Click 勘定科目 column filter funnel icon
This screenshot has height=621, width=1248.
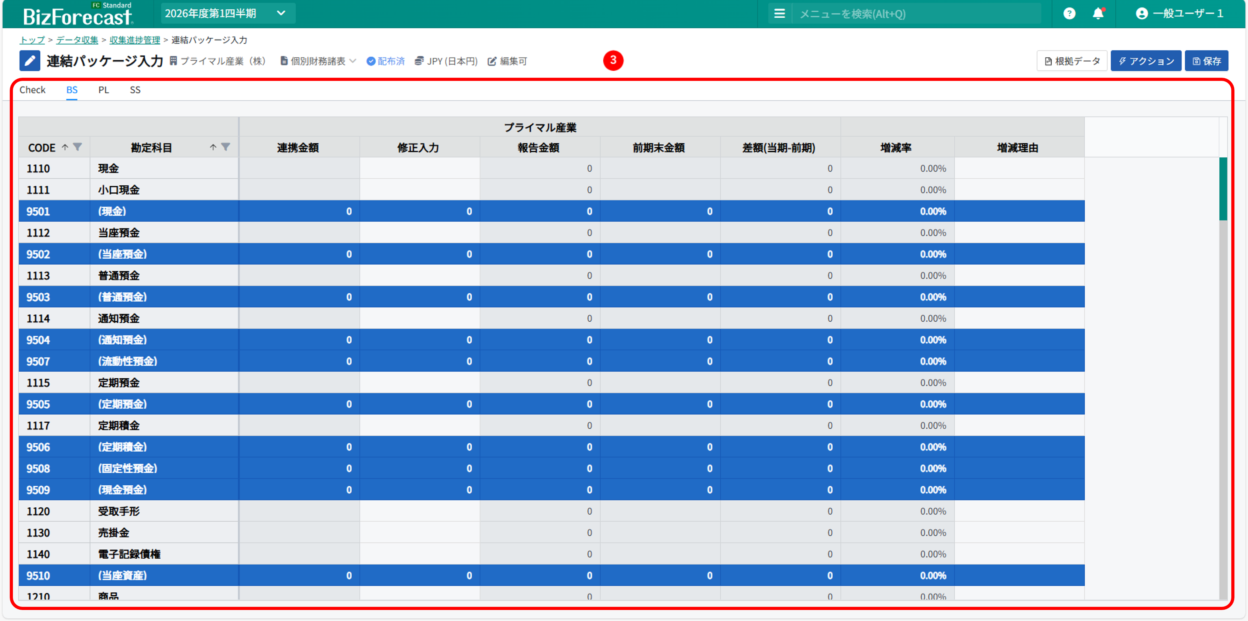[226, 147]
